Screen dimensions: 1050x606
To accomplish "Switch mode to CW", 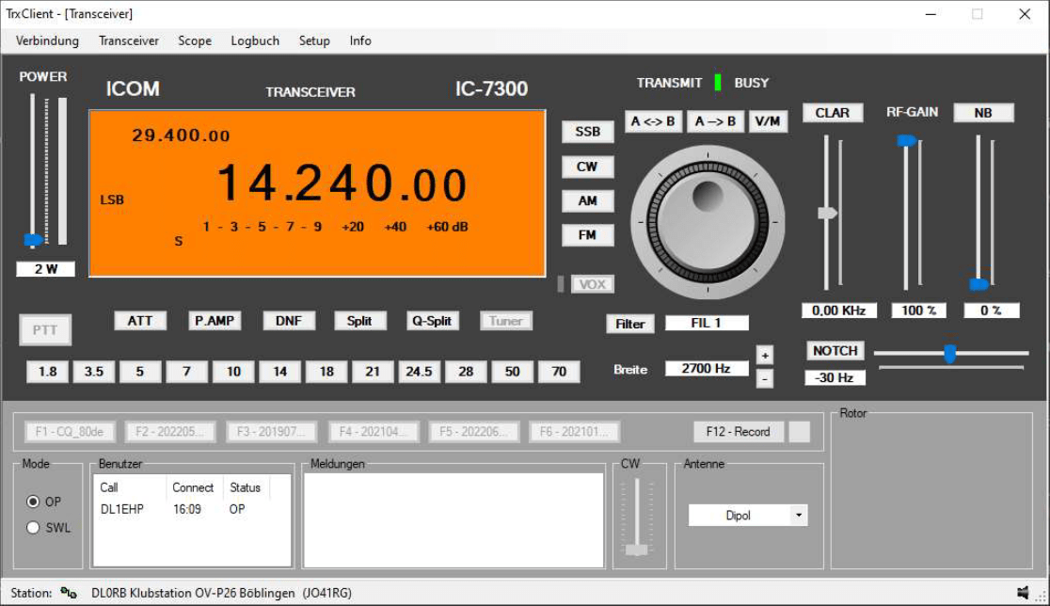I will [587, 167].
